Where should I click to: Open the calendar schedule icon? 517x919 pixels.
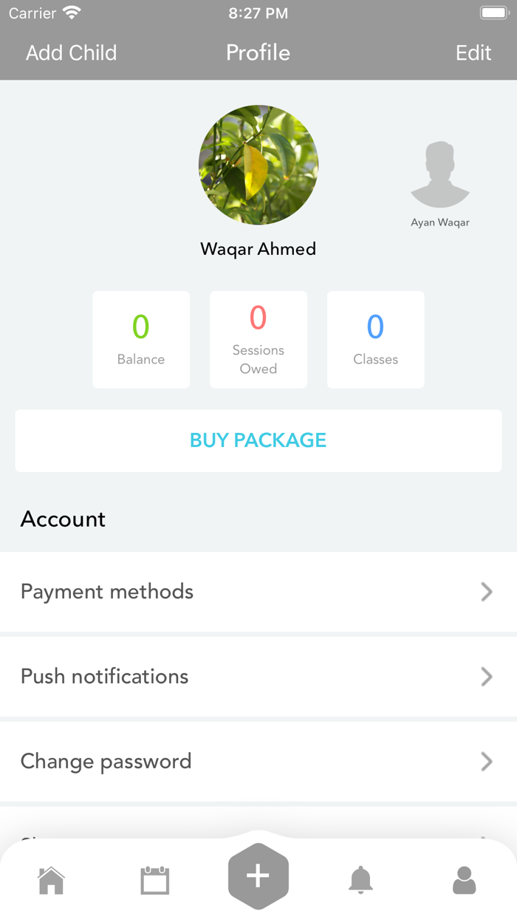tap(155, 880)
